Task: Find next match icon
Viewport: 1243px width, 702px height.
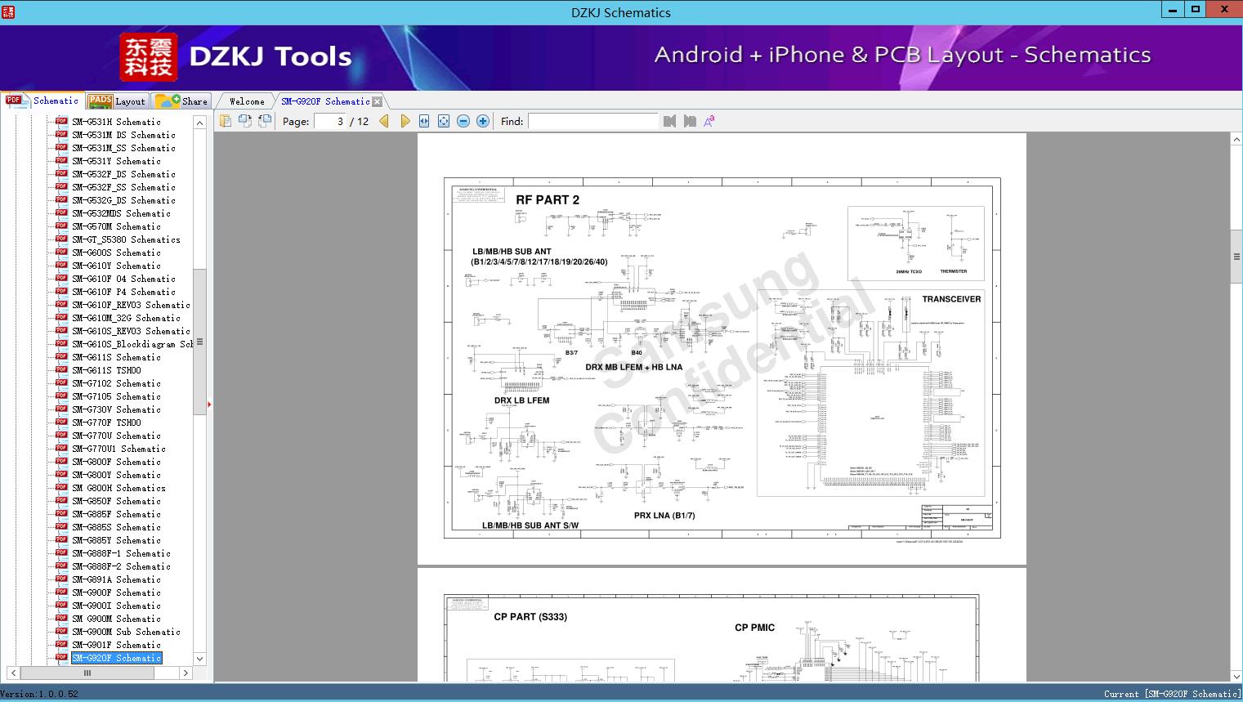Action: tap(690, 121)
